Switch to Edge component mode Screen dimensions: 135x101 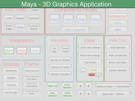pyautogui.click(x=82, y=19)
